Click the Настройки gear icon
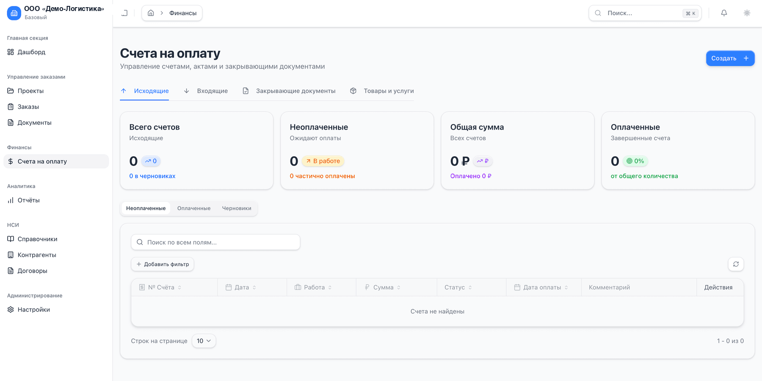This screenshot has width=762, height=381. click(x=11, y=309)
